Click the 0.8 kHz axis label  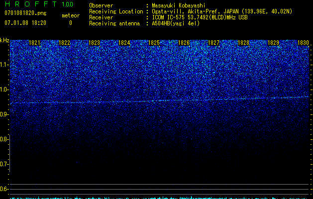pyautogui.click(x=4, y=139)
